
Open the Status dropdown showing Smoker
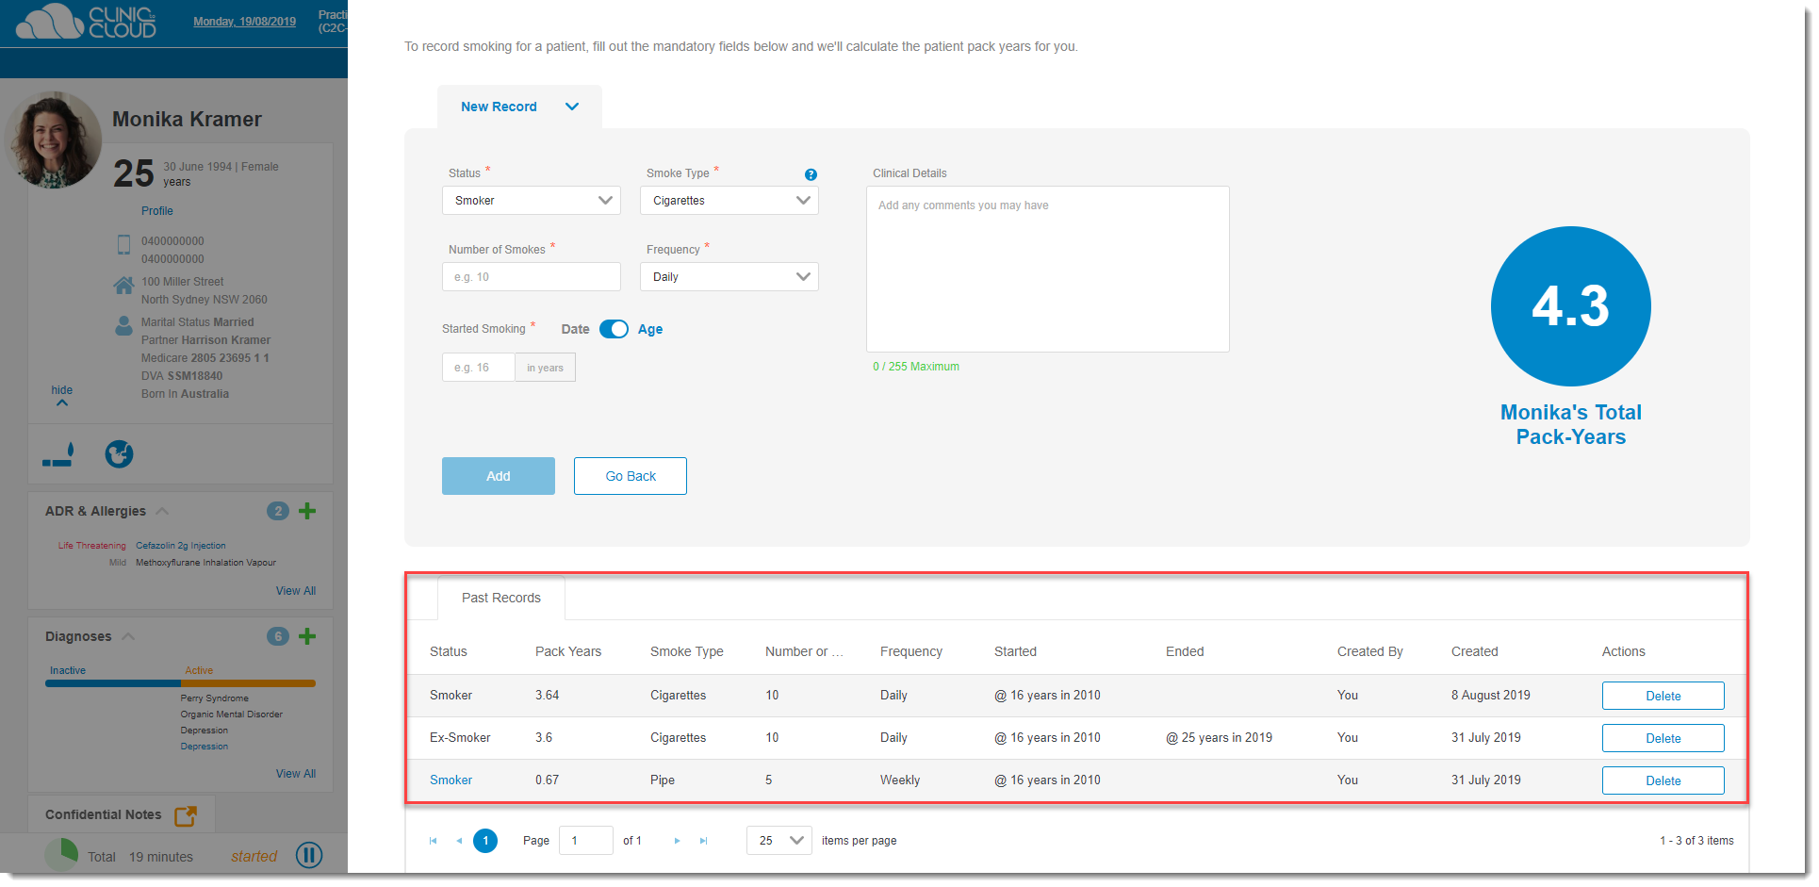point(532,200)
